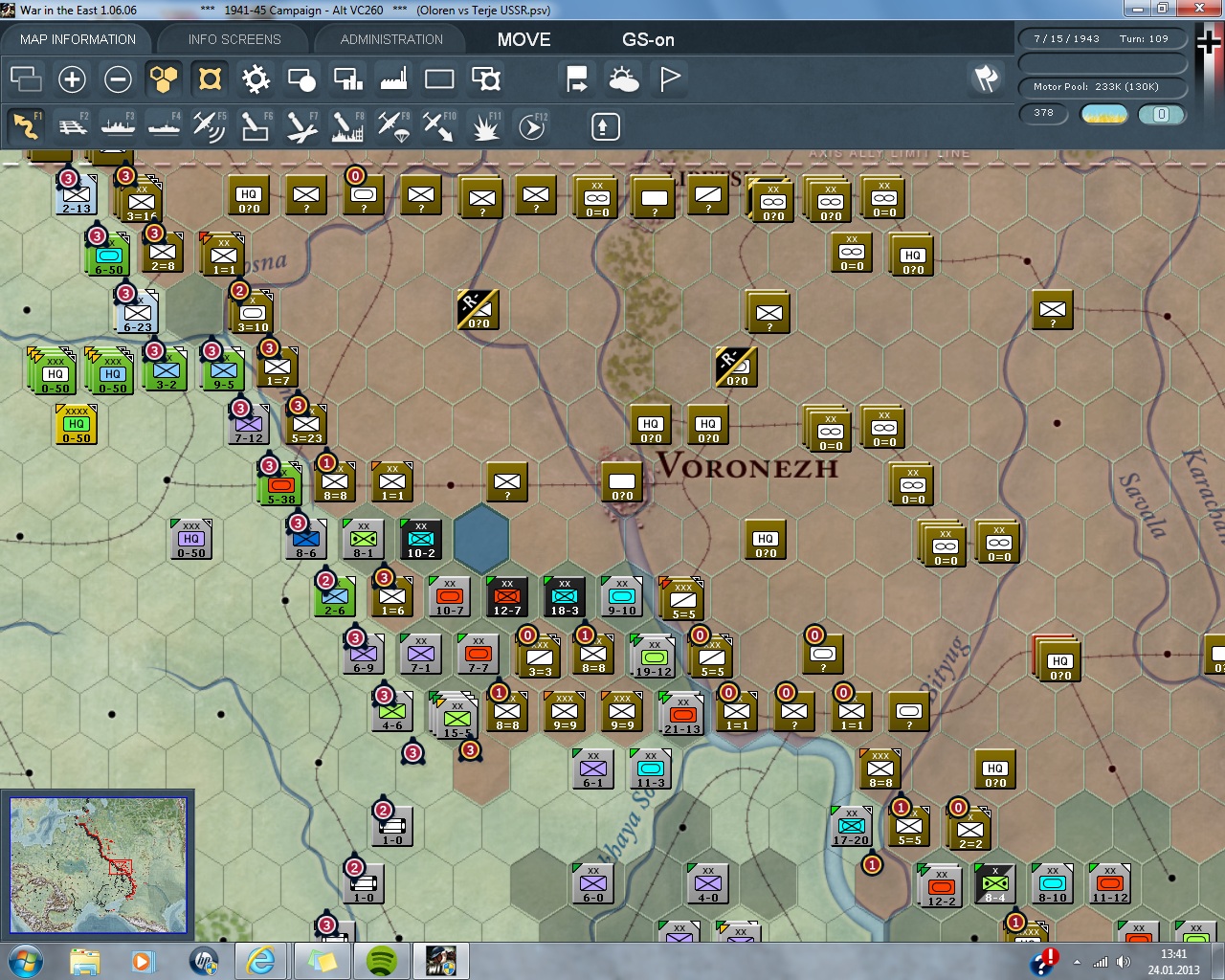Screen dimensions: 1225x980
Task: Click the rectangle-with-bars toolbar icon
Action: pyautogui.click(x=347, y=78)
